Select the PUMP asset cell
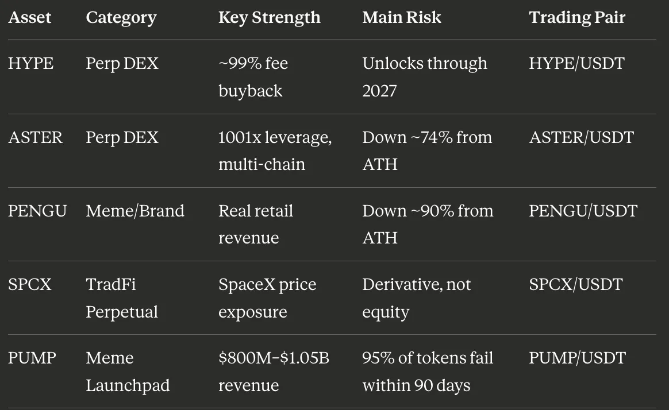 point(32,358)
